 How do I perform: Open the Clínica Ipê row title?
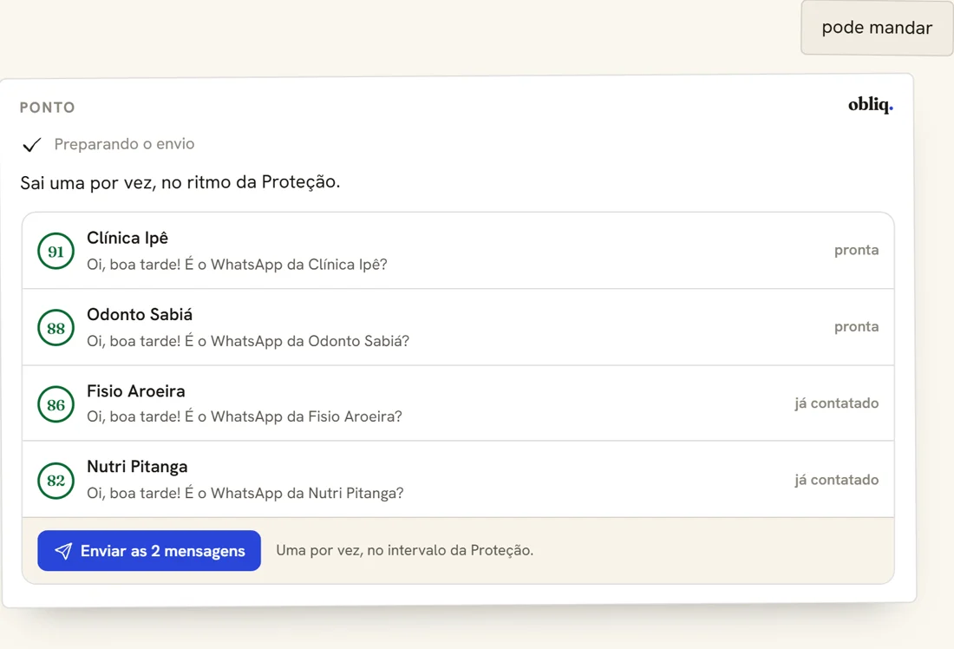coord(127,238)
